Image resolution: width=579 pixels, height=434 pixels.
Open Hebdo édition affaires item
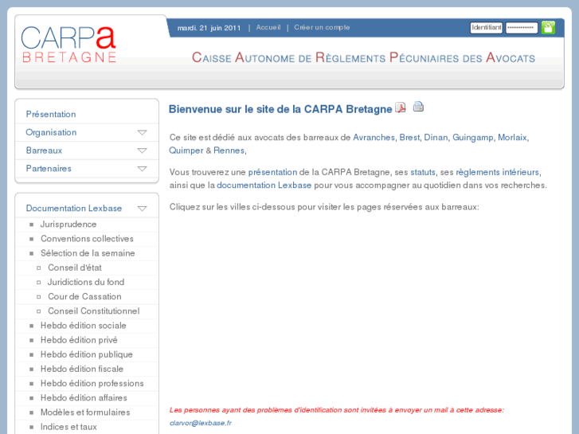tap(84, 398)
